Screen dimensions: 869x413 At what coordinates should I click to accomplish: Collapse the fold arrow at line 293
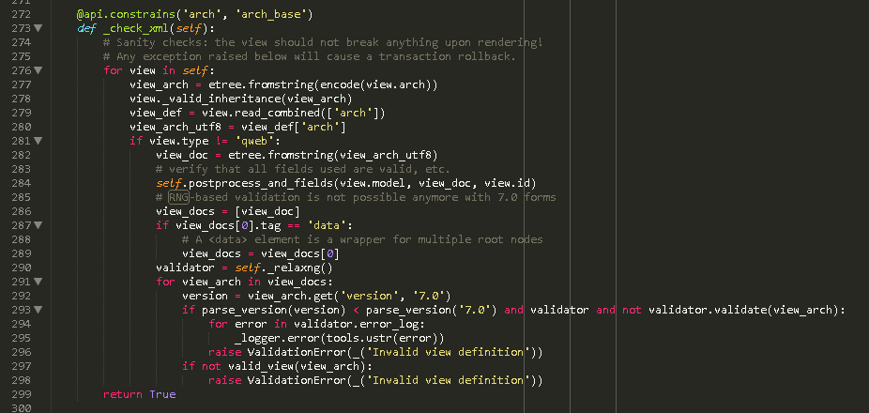pyautogui.click(x=38, y=310)
